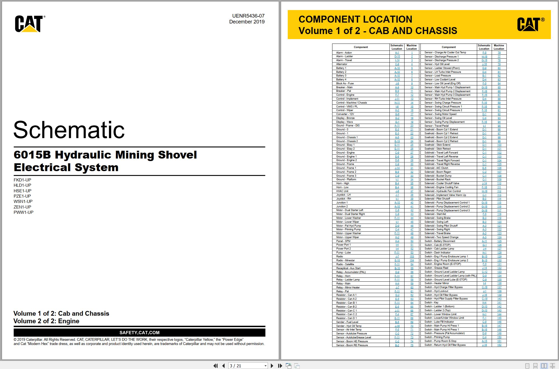Screen dimensions: 559x369
Task: Open machine location 75 for Sensor - Boom RE Pressure
Action: [412, 345]
